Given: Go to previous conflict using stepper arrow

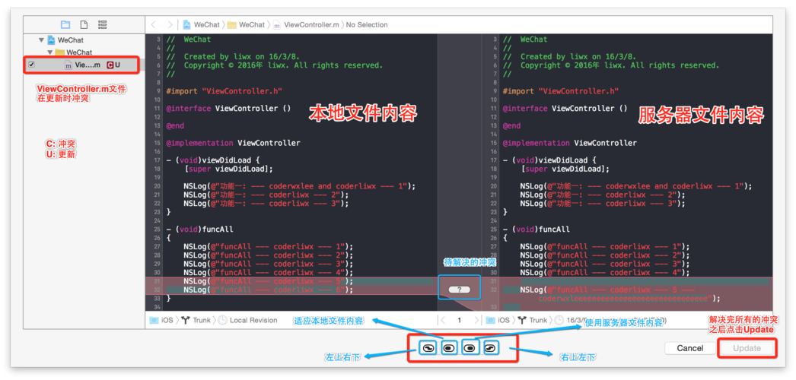Looking at the screenshot, I should point(443,321).
